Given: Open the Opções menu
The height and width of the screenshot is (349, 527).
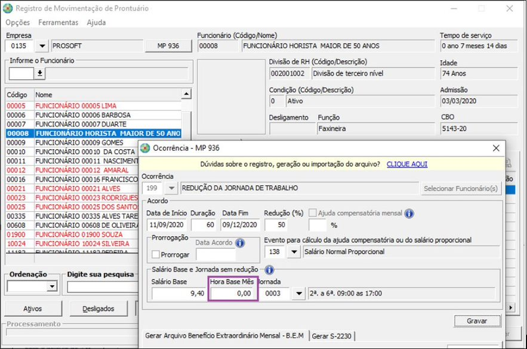Looking at the screenshot, I should pyautogui.click(x=17, y=22).
